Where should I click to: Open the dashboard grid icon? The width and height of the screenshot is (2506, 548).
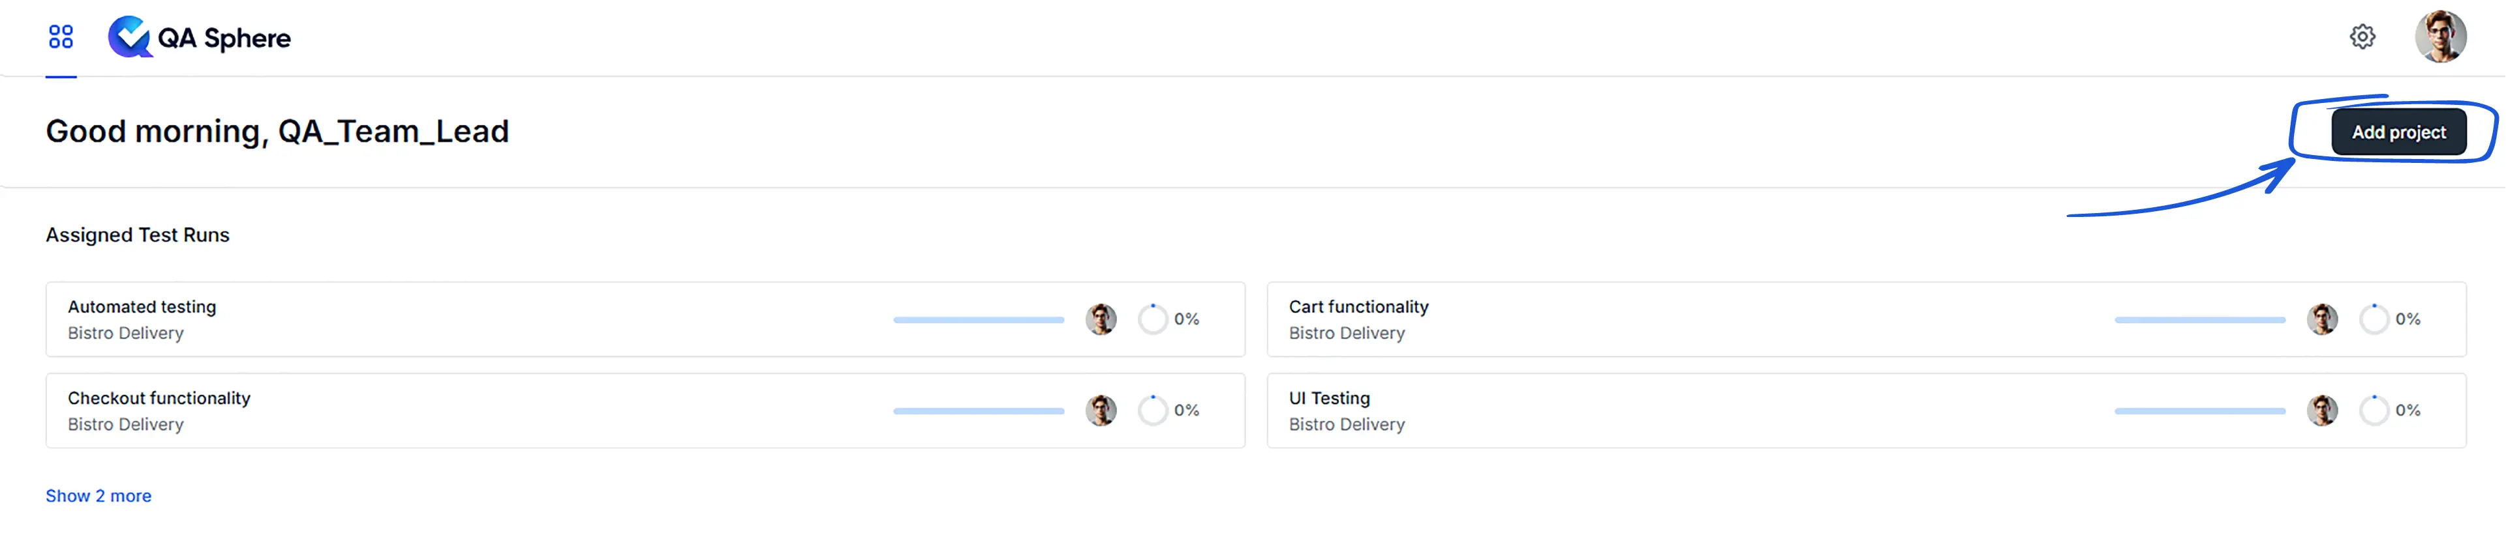(60, 37)
